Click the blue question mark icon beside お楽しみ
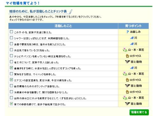The height and width of the screenshot is (116, 153). [x=127, y=32]
